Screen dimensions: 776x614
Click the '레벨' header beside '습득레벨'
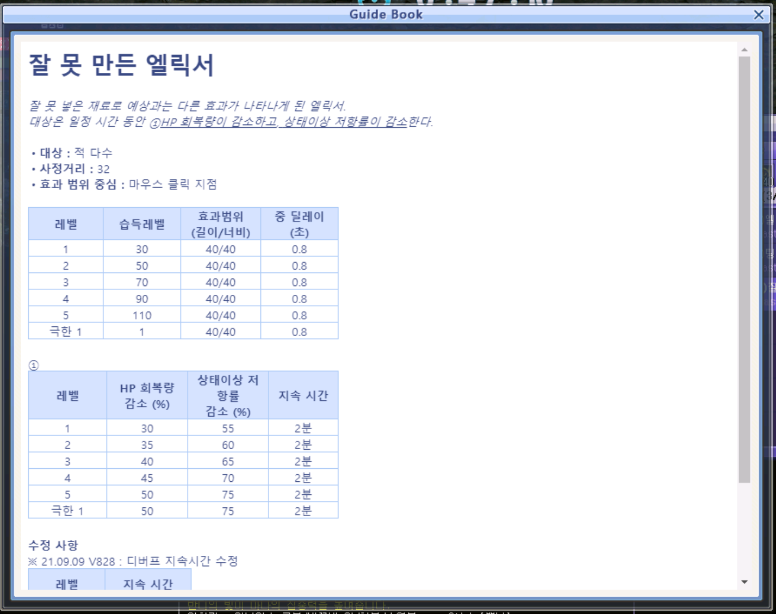tap(66, 224)
